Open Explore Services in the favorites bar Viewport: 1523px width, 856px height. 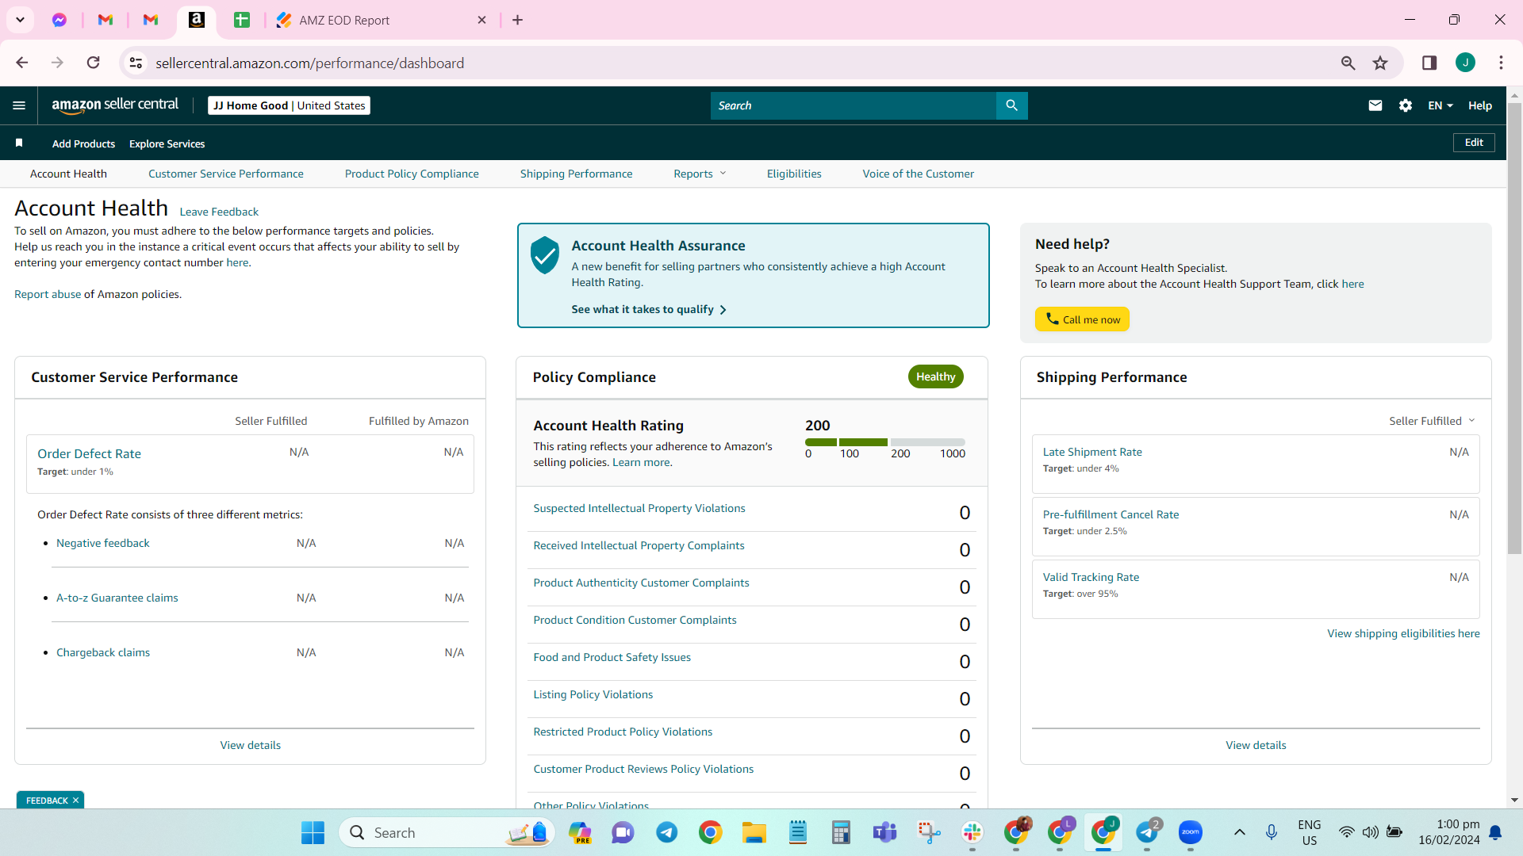tap(167, 143)
